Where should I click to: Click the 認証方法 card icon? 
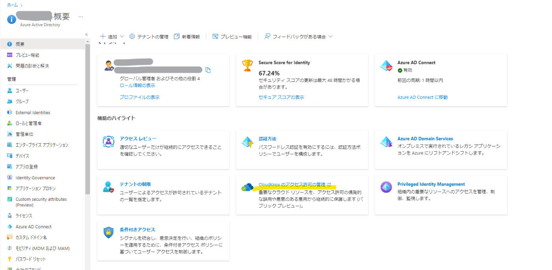[x=248, y=142]
